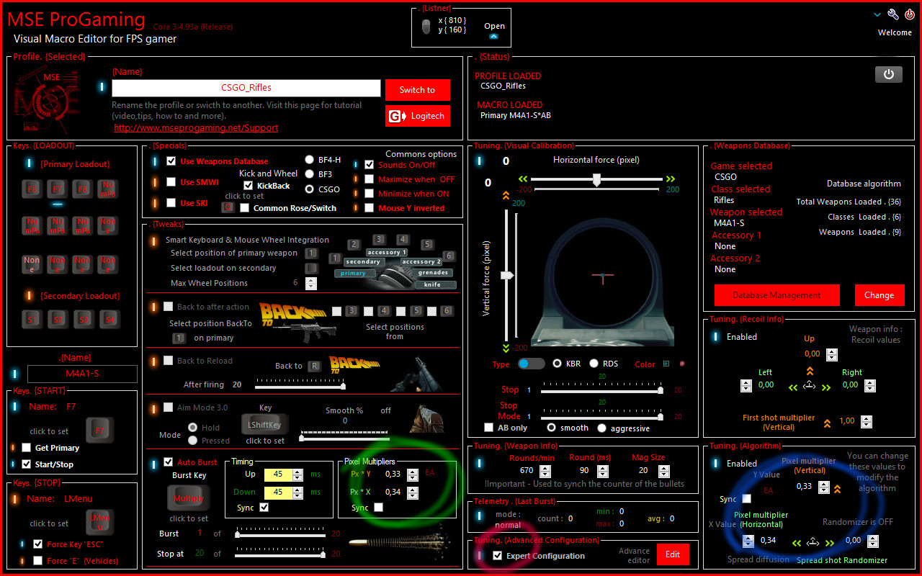
Task: Click the mouse icon in Listner panel
Action: pos(426,27)
